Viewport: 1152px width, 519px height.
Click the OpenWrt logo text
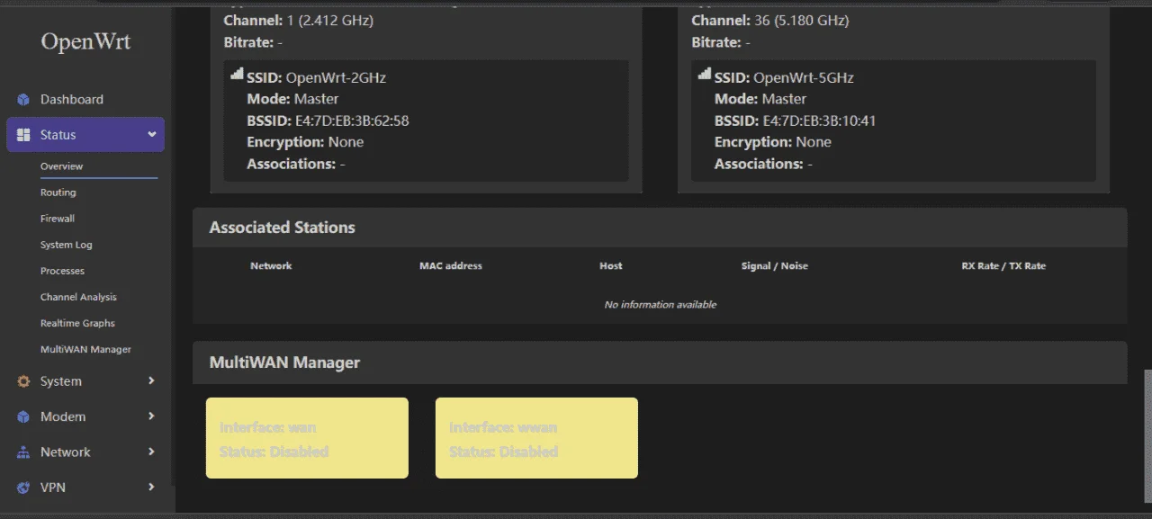[x=85, y=42]
